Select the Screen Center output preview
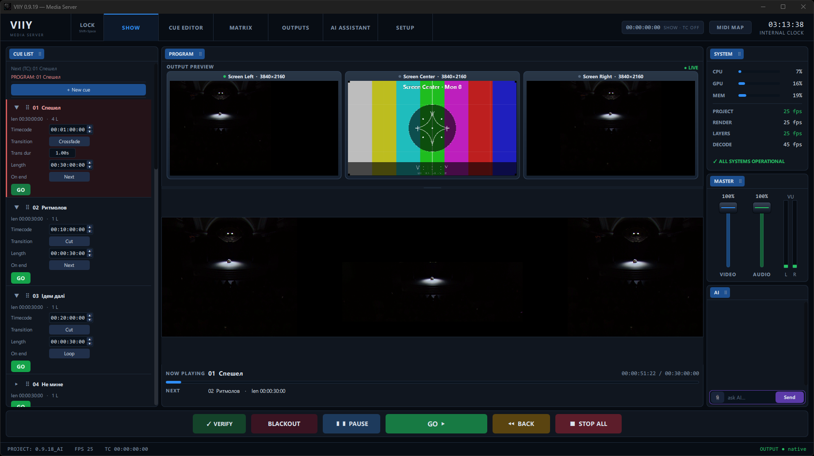Image resolution: width=814 pixels, height=456 pixels. pyautogui.click(x=432, y=125)
